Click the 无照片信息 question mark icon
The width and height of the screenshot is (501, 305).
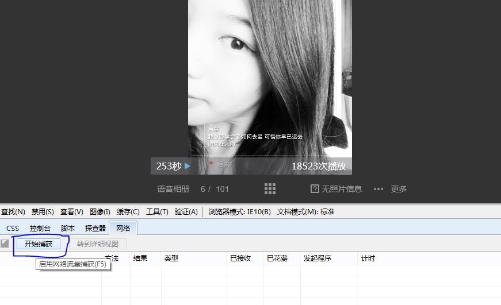[315, 189]
